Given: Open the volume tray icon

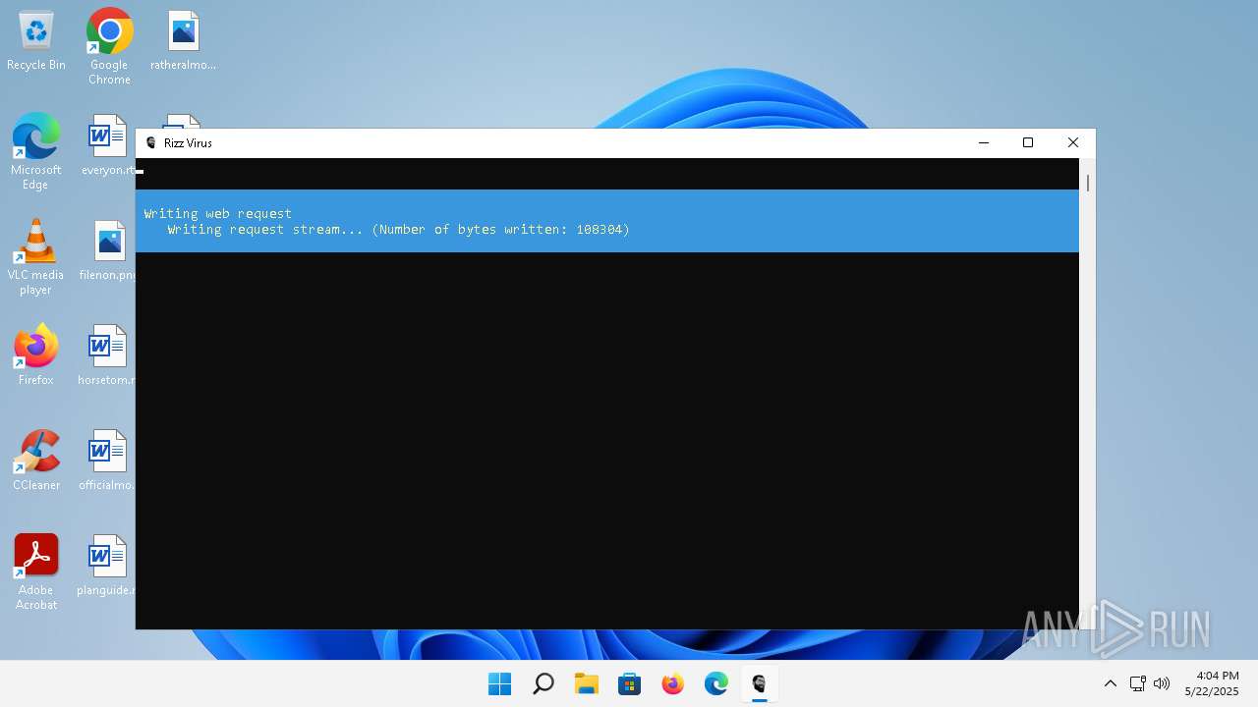Looking at the screenshot, I should point(1162,683).
